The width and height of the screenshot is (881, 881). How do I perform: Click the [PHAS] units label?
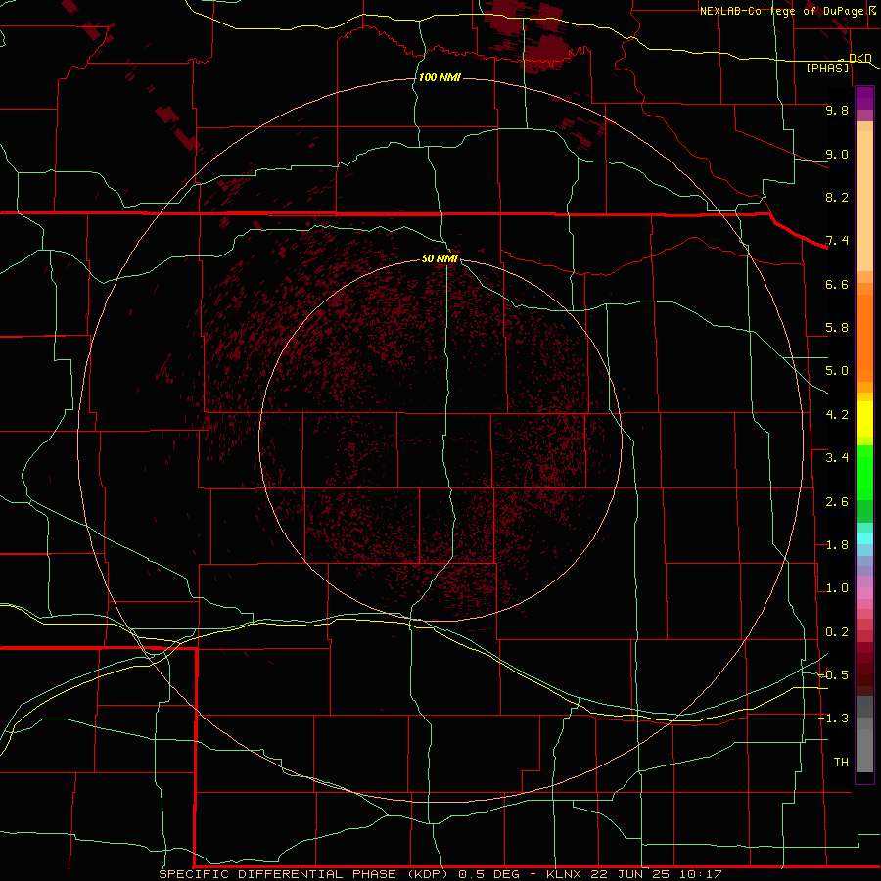[x=827, y=68]
